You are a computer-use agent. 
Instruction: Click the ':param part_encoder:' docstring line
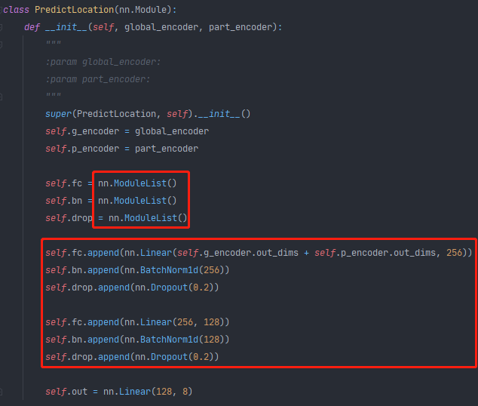(x=98, y=79)
